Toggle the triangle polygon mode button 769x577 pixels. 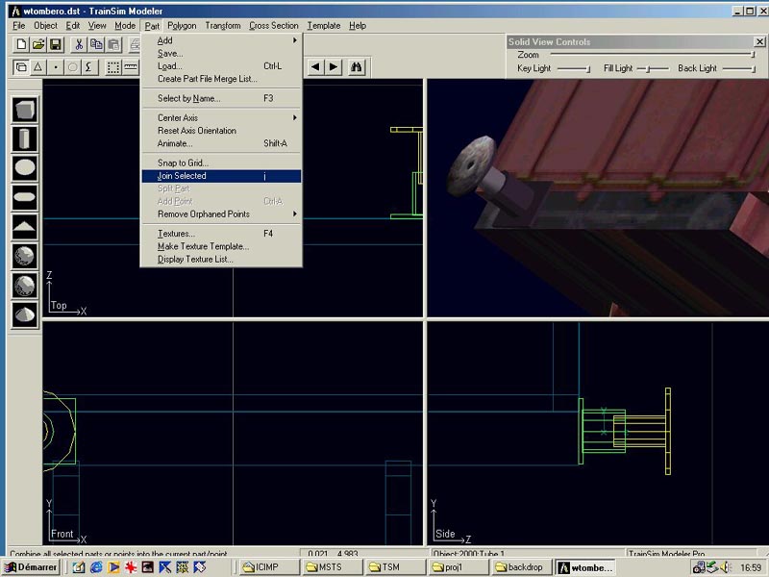(x=38, y=67)
